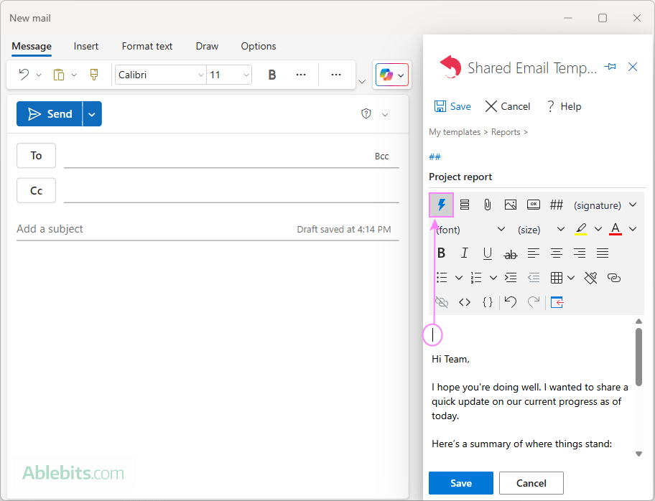
Task: Navigate to Reports breadcrumb folder
Action: click(506, 132)
